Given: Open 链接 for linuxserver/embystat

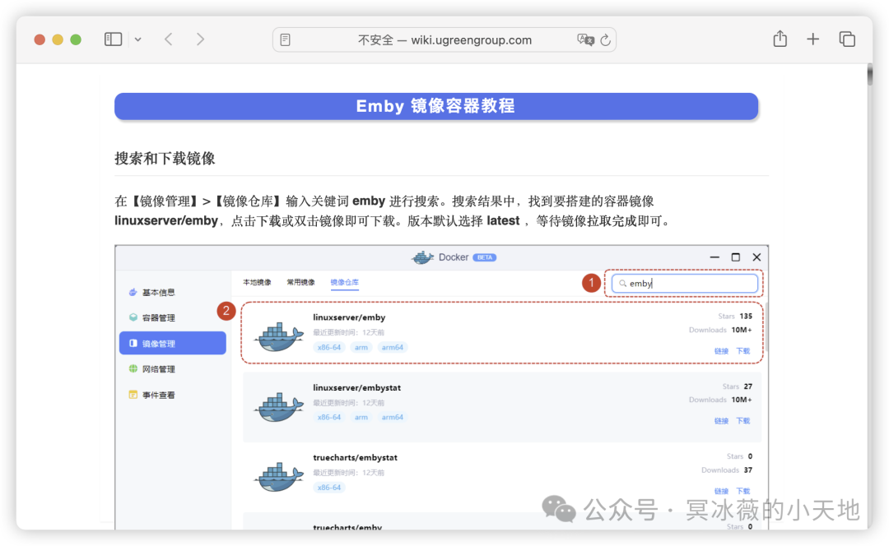Looking at the screenshot, I should pyautogui.click(x=721, y=421).
